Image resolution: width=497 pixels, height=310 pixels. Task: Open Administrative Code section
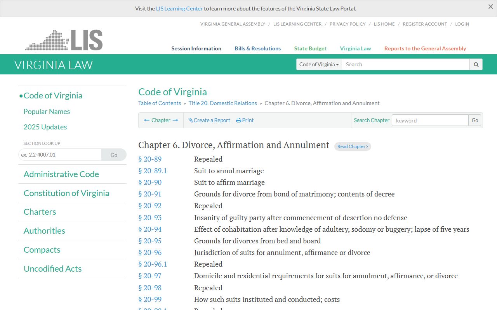click(x=61, y=174)
